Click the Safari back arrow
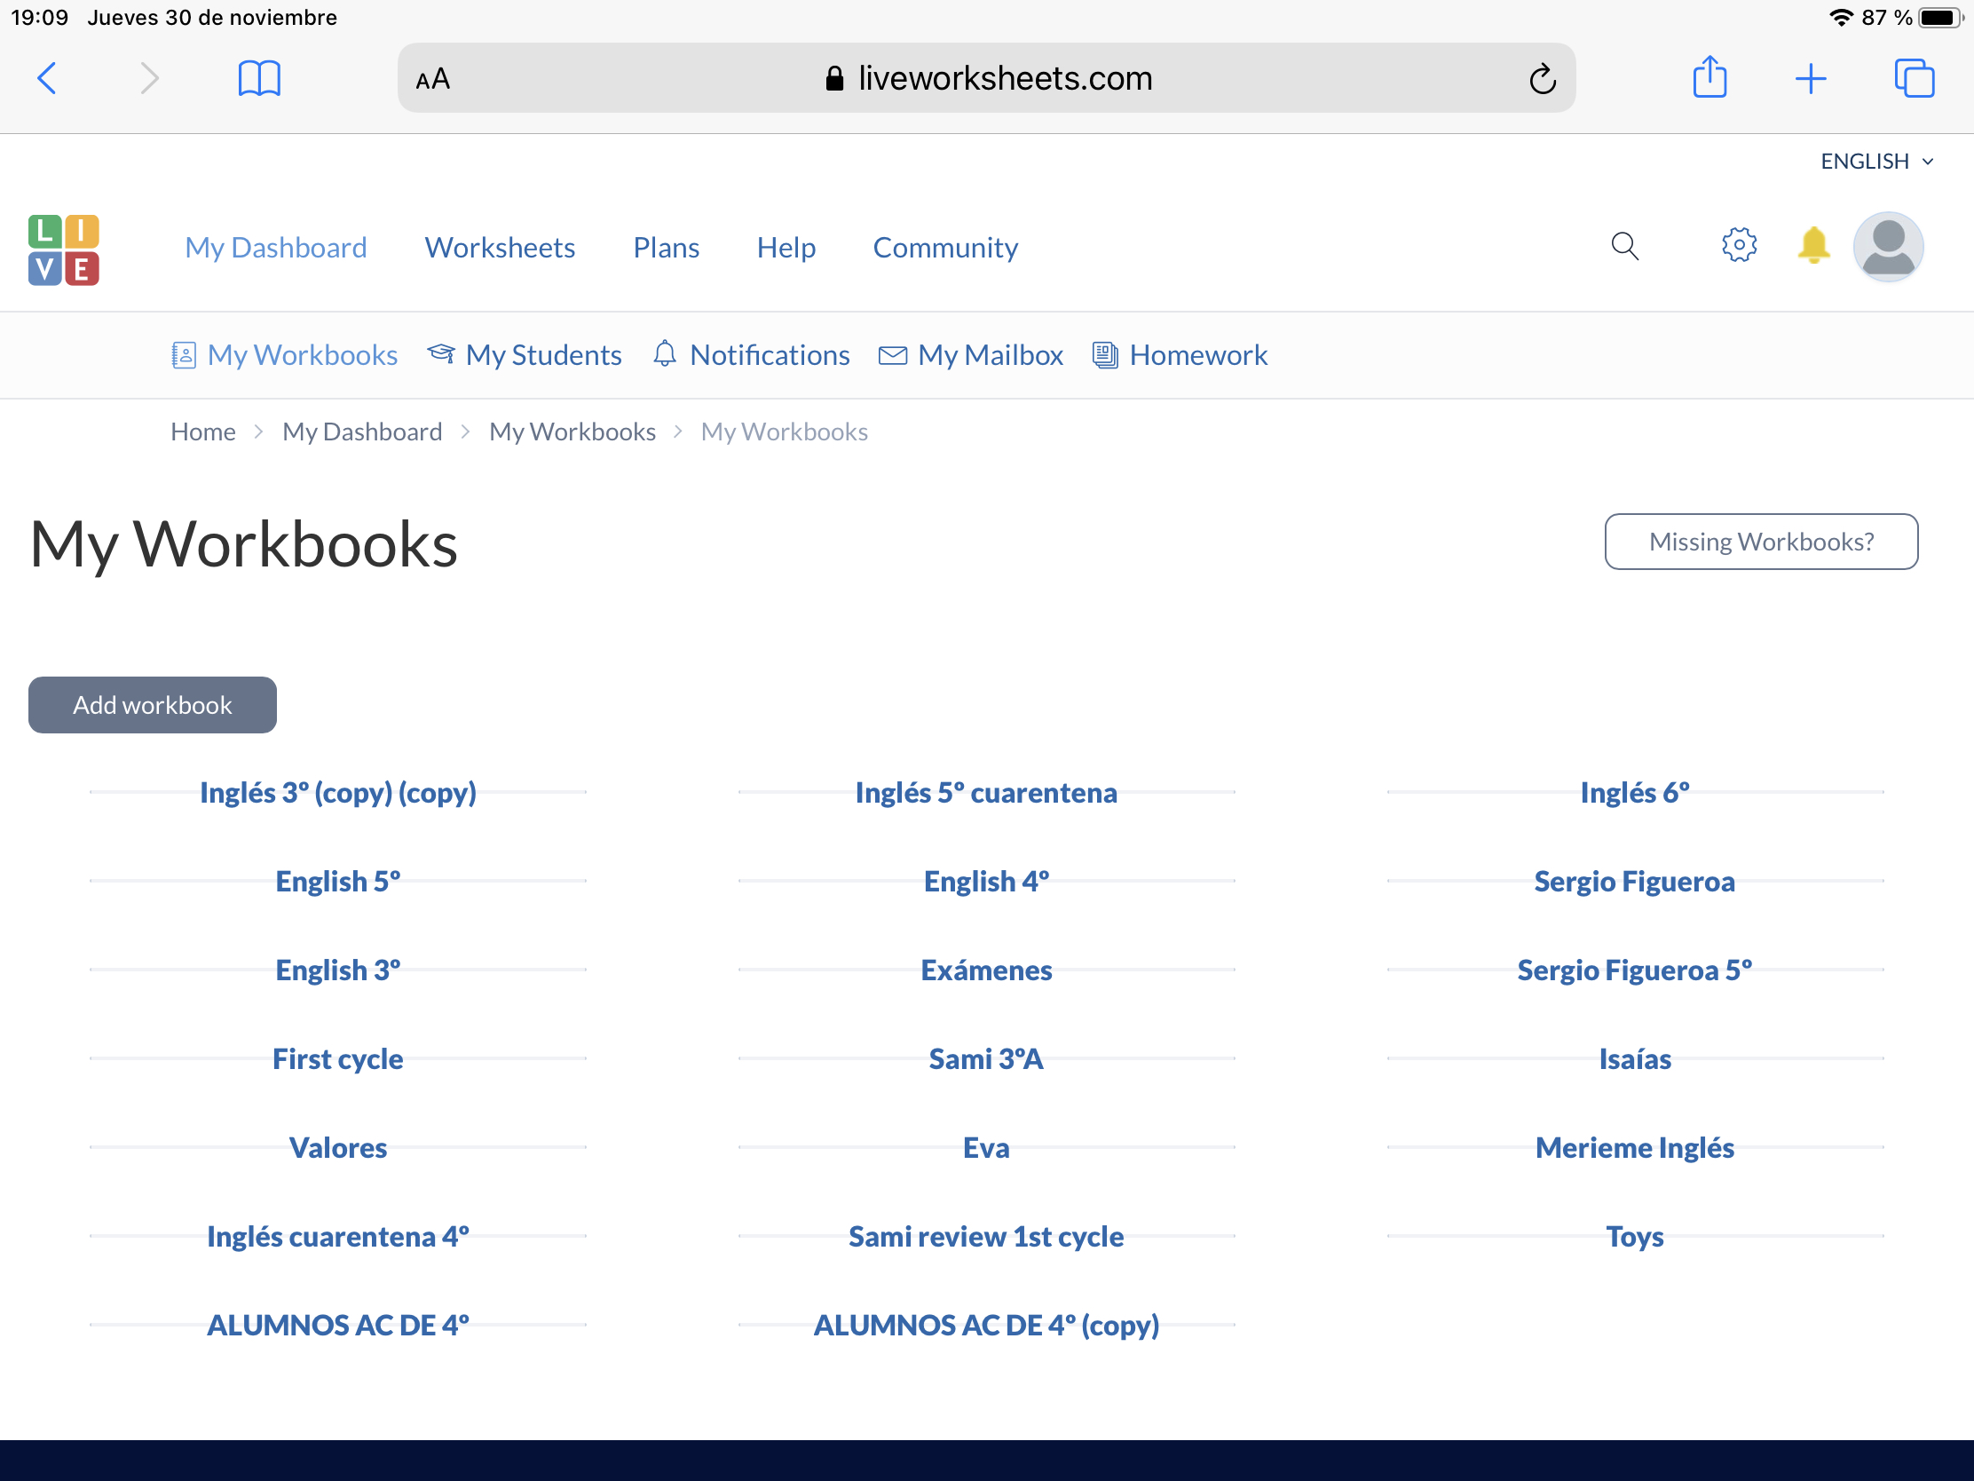The image size is (1974, 1481). pyautogui.click(x=47, y=78)
